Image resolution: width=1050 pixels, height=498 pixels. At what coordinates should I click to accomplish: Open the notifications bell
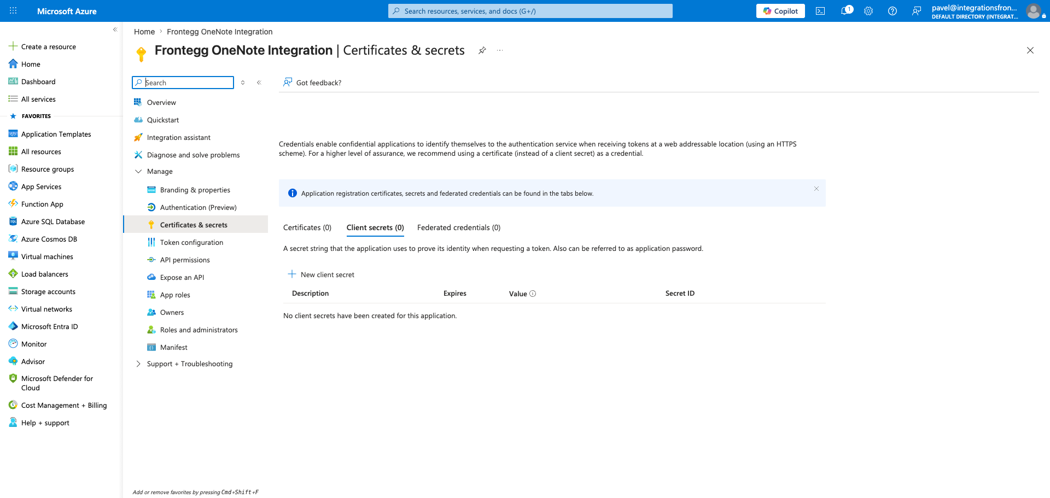(x=846, y=11)
